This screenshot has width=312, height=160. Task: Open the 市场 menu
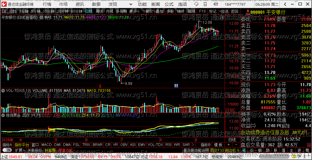click(63, 4)
